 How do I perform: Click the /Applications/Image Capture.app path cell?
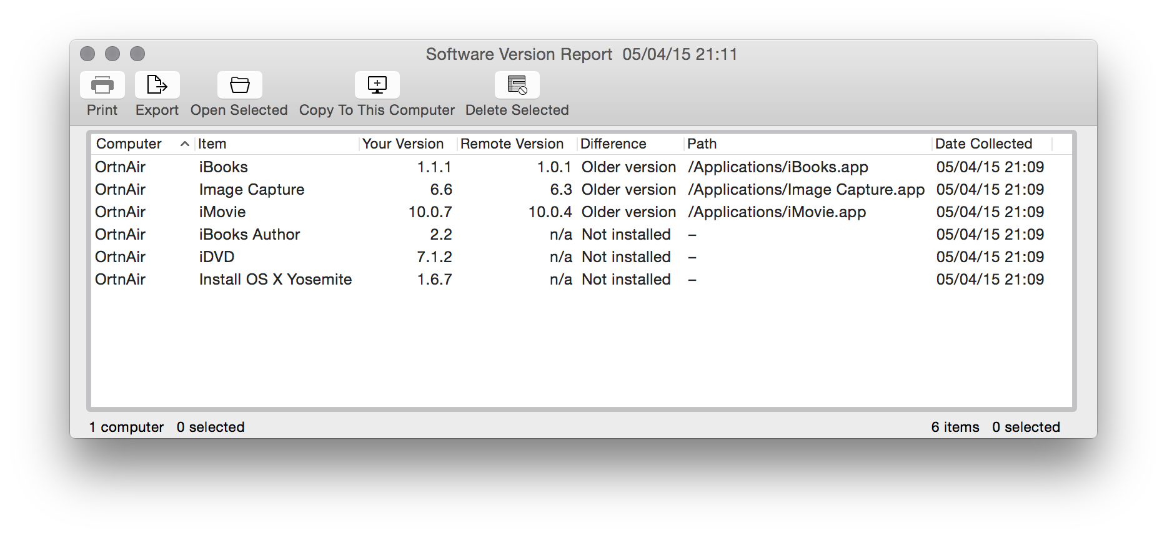[807, 190]
